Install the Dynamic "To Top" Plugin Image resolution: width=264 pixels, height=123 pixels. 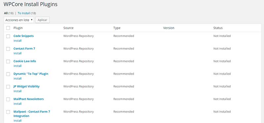coord(17,79)
